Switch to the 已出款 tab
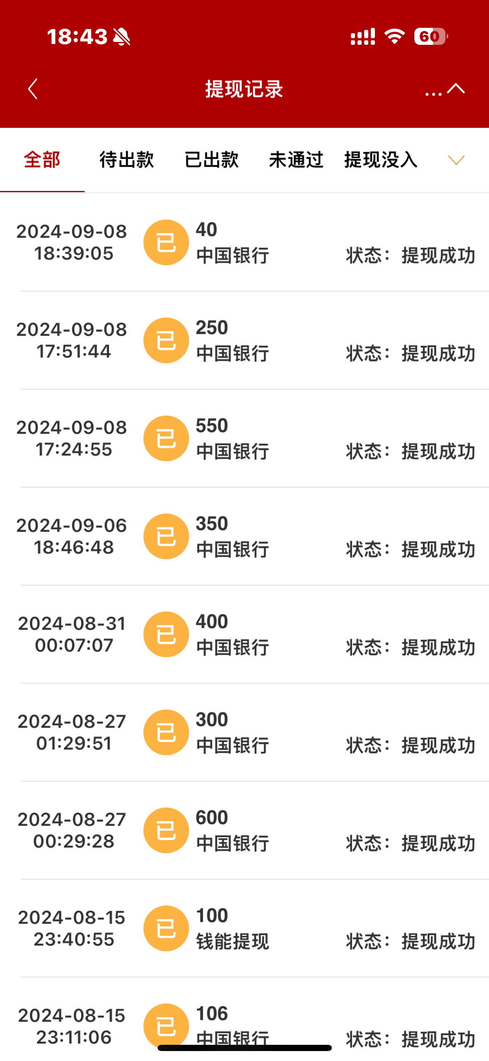This screenshot has width=489, height=1061. (x=212, y=160)
